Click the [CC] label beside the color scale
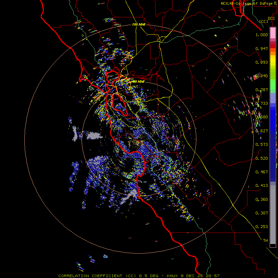The image size is (278, 278). 264,21
